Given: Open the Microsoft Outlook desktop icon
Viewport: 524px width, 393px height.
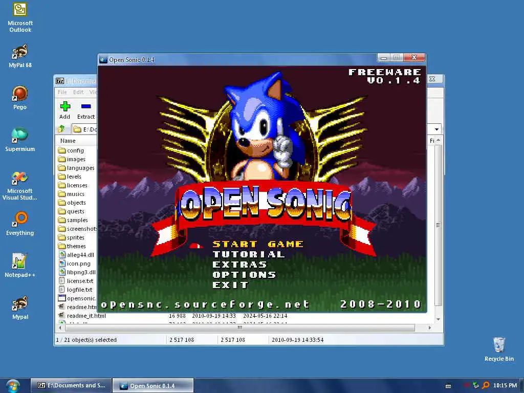Looking at the screenshot, I should [x=20, y=17].
